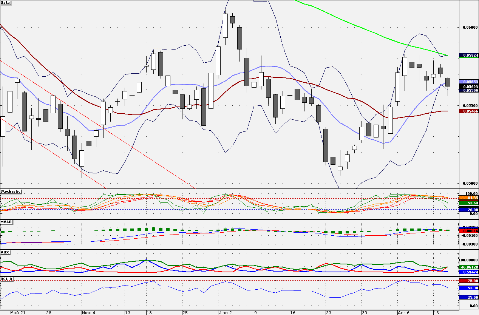The width and height of the screenshot is (479, 315).
Task: Click the -0.00100 MACD axis label
Action: point(470,235)
